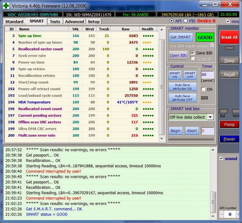Click the green GOOD status indicator

coord(205,37)
